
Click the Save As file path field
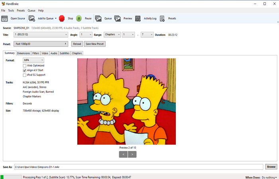click(139, 167)
